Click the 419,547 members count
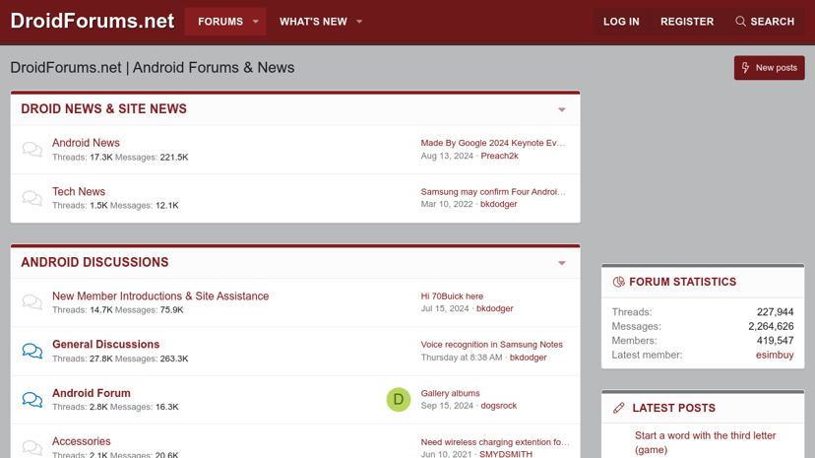The width and height of the screenshot is (815, 458). point(775,341)
